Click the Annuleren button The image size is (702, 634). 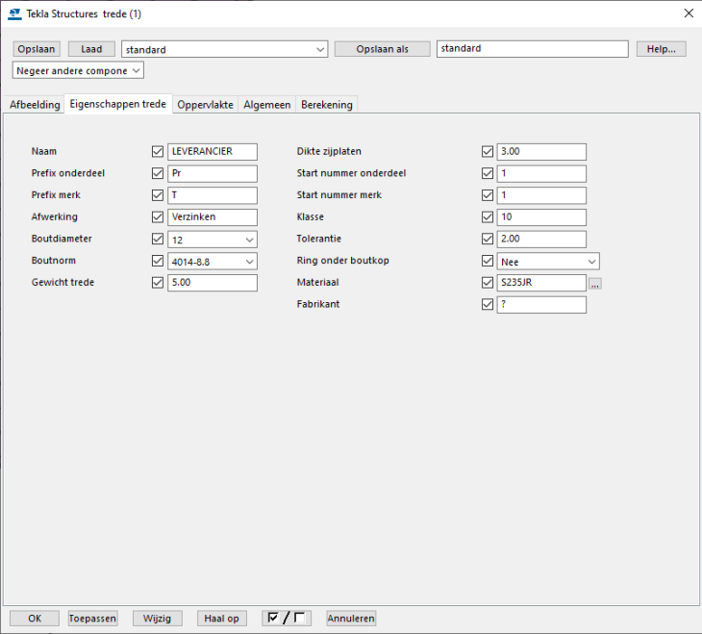point(351,619)
